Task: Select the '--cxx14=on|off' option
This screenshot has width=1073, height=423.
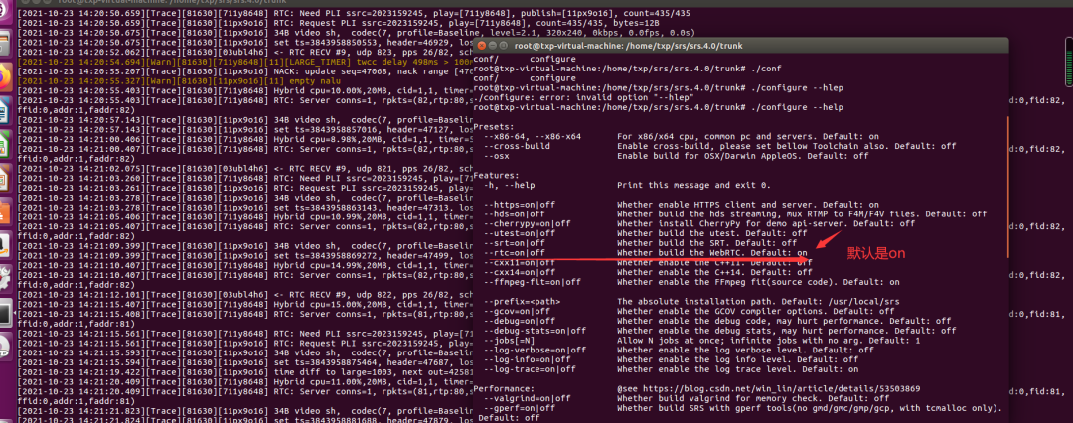Action: tap(520, 272)
